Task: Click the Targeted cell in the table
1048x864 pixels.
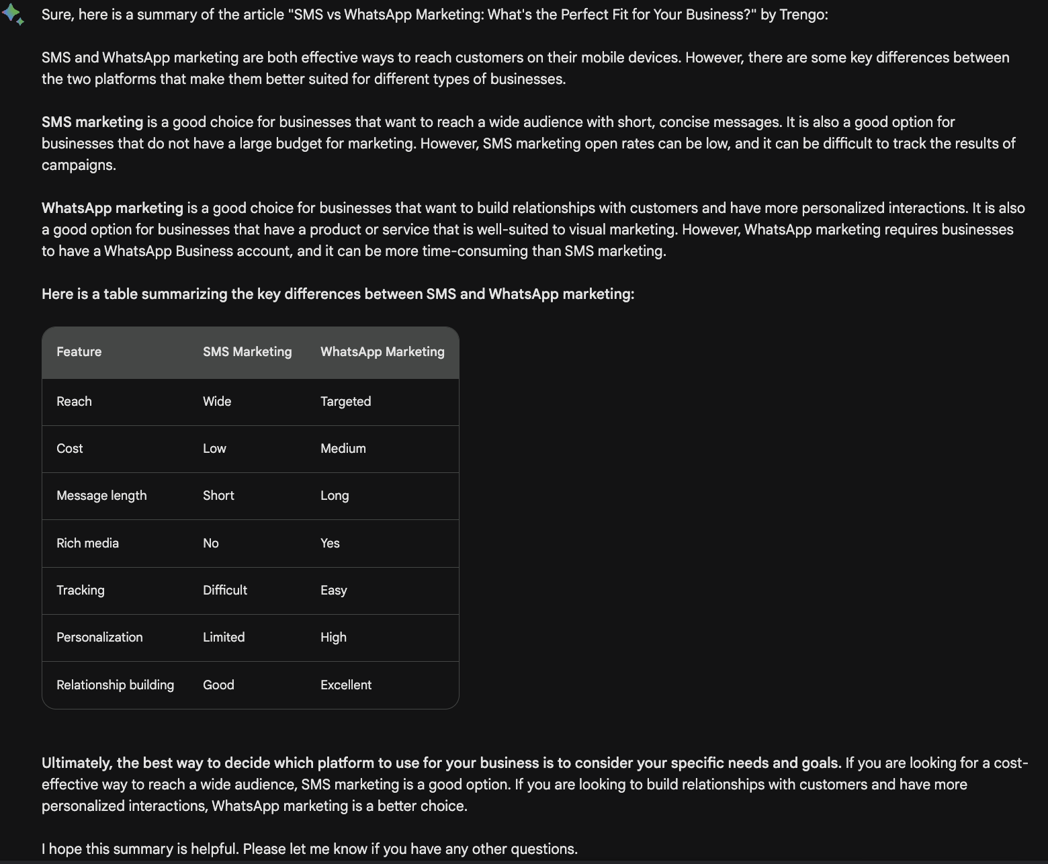Action: (345, 402)
